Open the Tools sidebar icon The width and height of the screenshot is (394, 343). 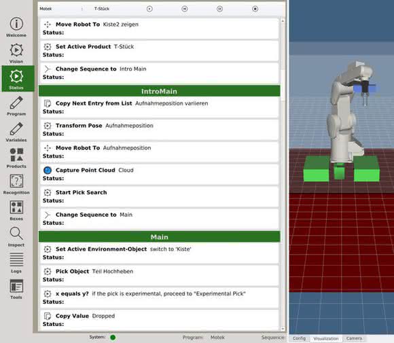tap(16, 289)
